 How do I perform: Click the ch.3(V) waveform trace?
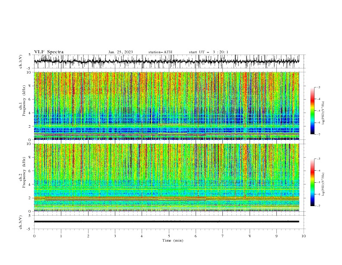pyautogui.click(x=167, y=222)
